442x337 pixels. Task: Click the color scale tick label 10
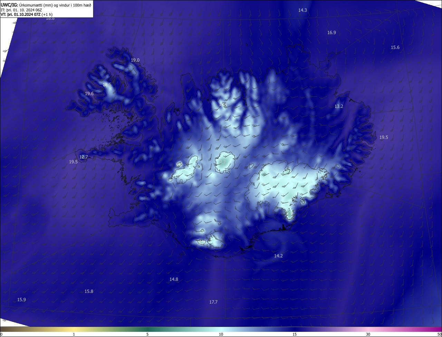[221, 334]
